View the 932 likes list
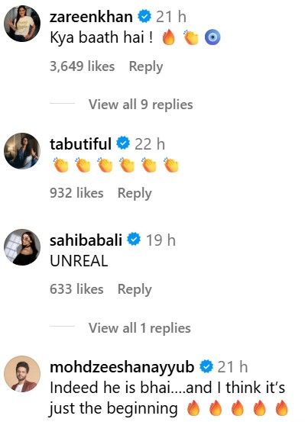Viewport: 305px width, 422px height. [x=76, y=193]
